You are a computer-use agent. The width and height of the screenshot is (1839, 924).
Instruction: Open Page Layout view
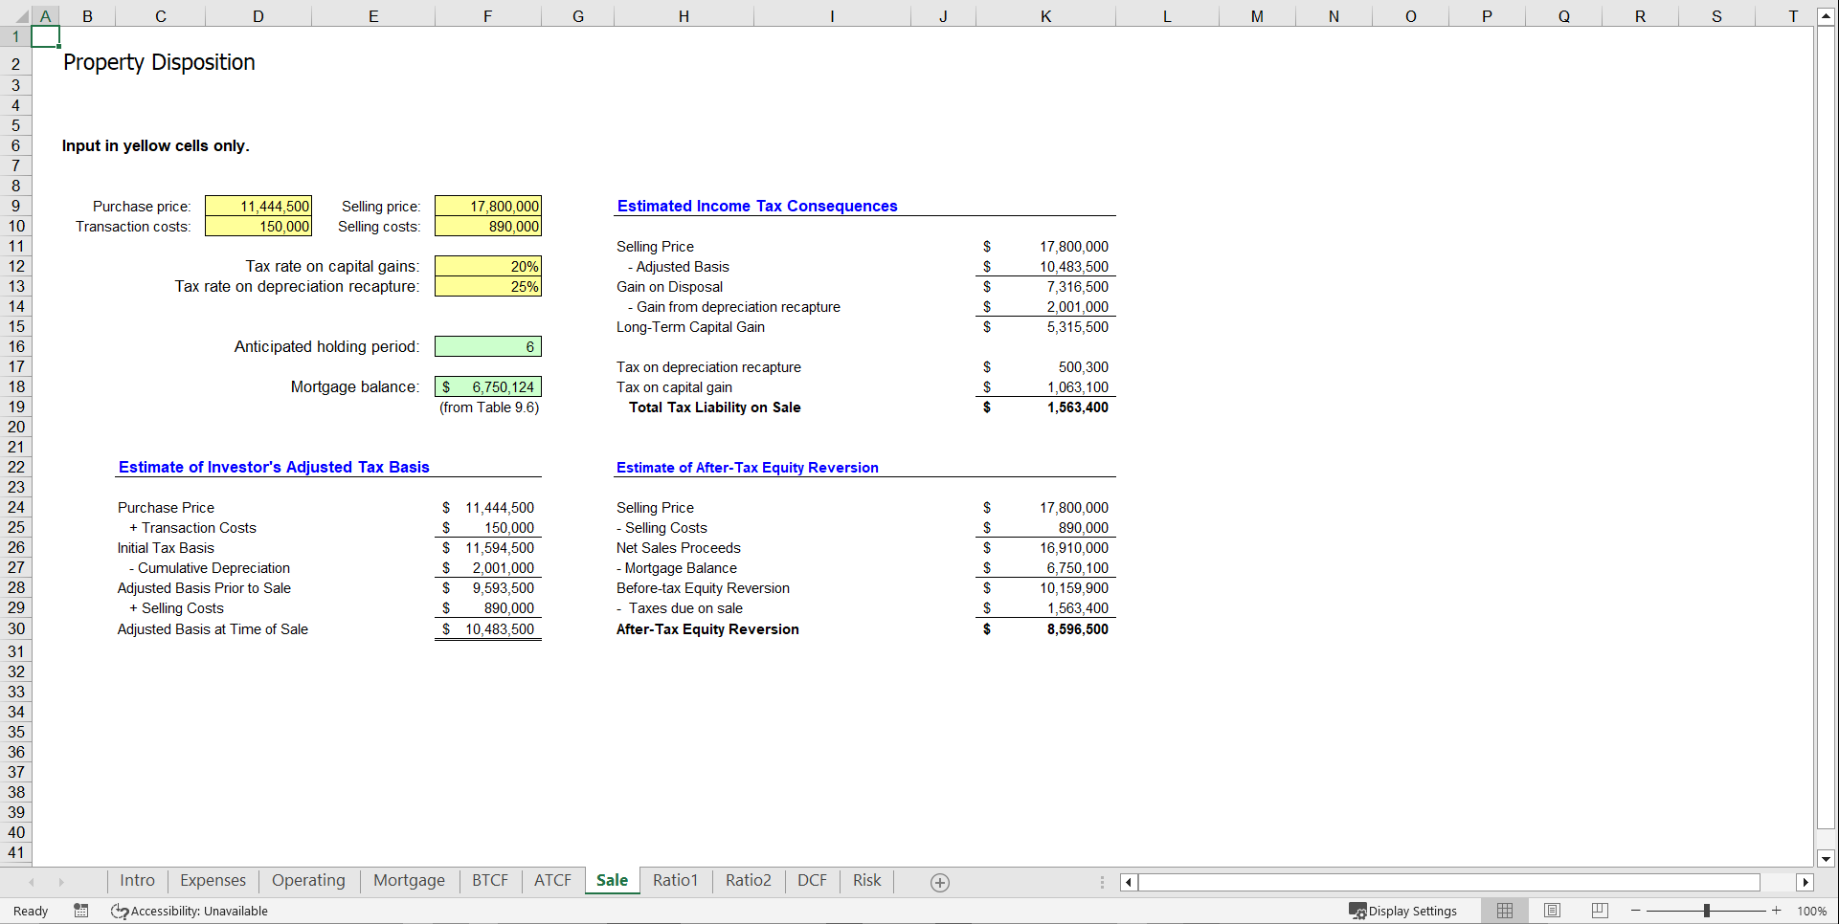click(1552, 910)
